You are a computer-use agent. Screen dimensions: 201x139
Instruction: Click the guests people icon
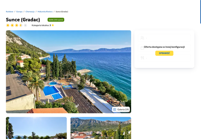(x=142, y=38)
